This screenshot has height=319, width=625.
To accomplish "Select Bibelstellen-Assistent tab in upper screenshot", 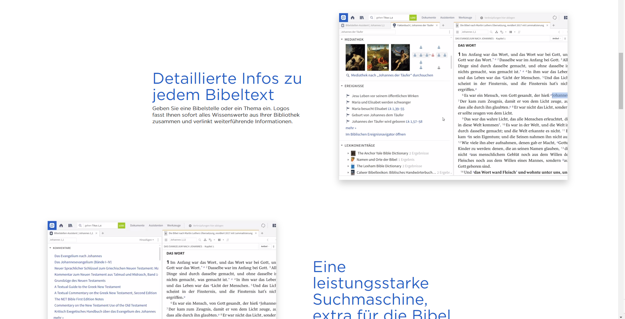I will click(x=365, y=25).
